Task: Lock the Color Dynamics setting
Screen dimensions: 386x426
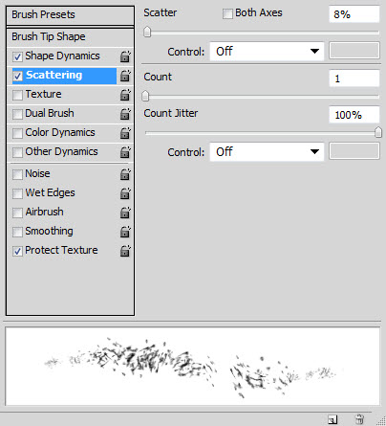Action: 125,133
